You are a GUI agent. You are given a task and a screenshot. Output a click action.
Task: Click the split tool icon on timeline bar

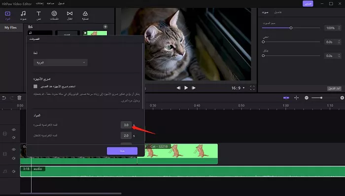296,98
